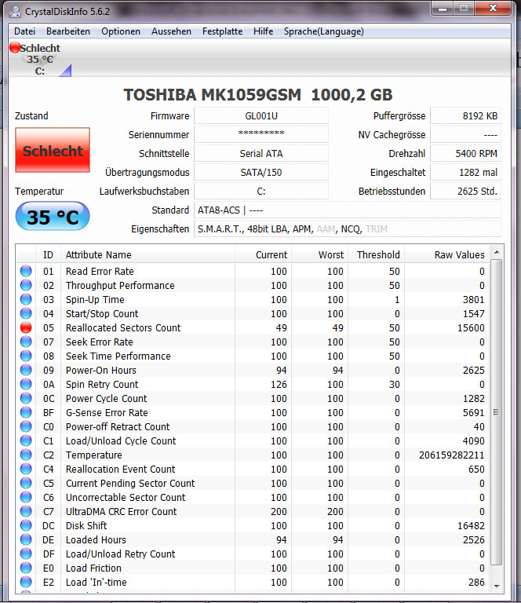Click the raw value 206159282211 for Temperature
This screenshot has width=521, height=603.
451,455
